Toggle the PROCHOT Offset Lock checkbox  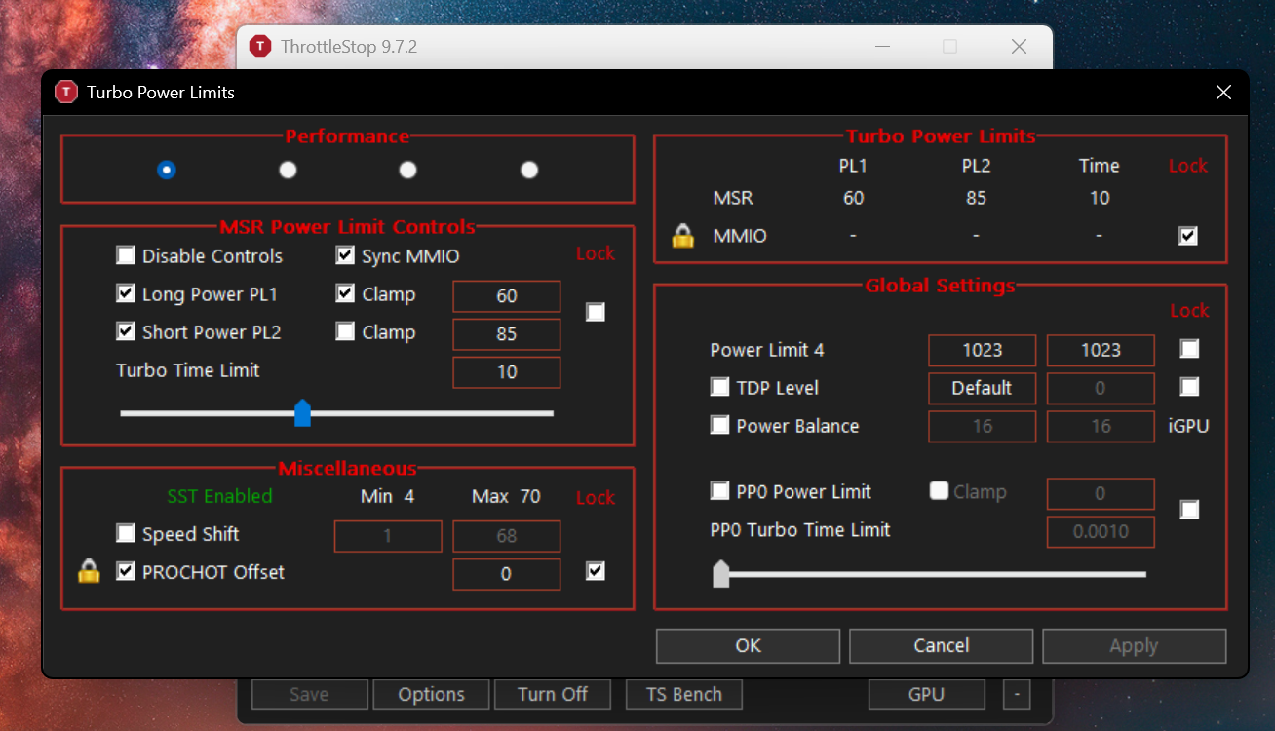coord(596,571)
